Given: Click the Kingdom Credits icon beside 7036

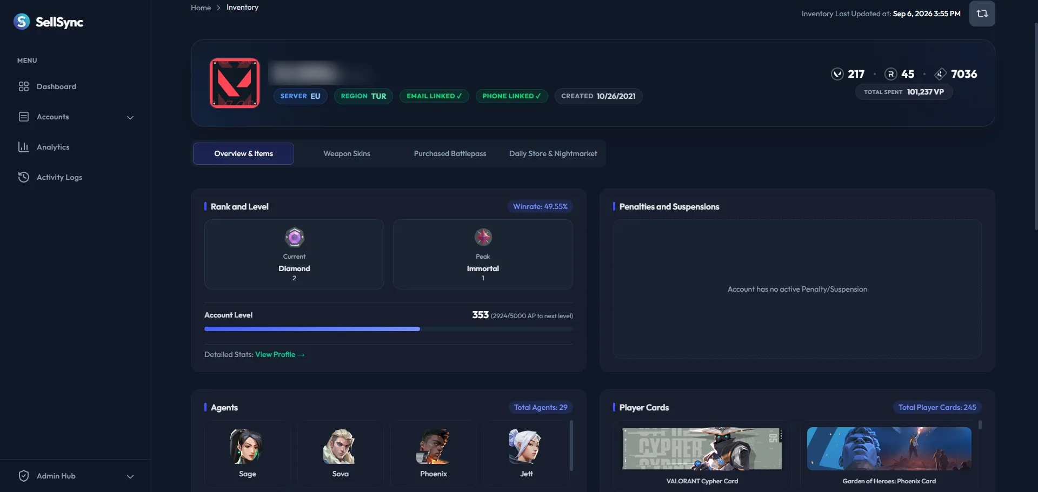Looking at the screenshot, I should [940, 74].
